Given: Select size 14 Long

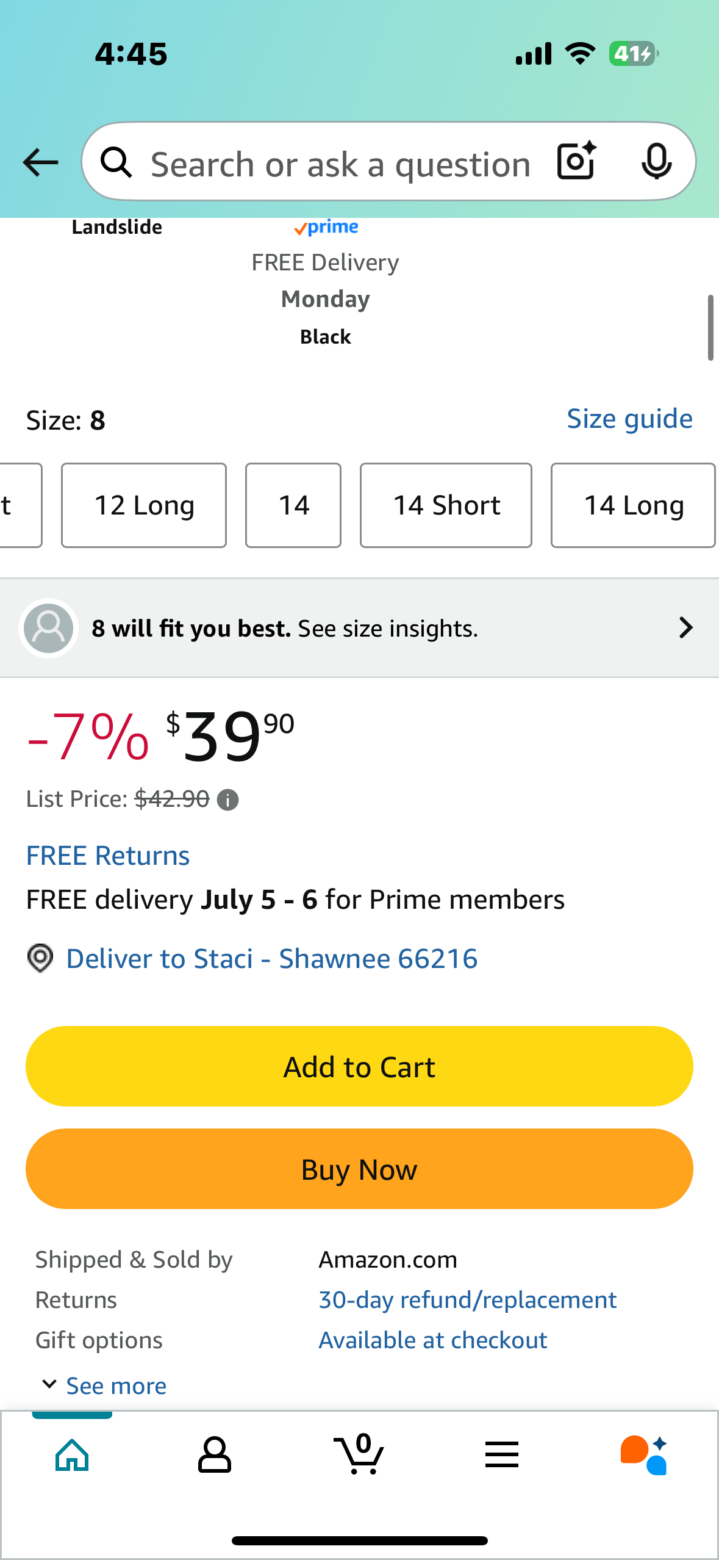Looking at the screenshot, I should point(633,505).
